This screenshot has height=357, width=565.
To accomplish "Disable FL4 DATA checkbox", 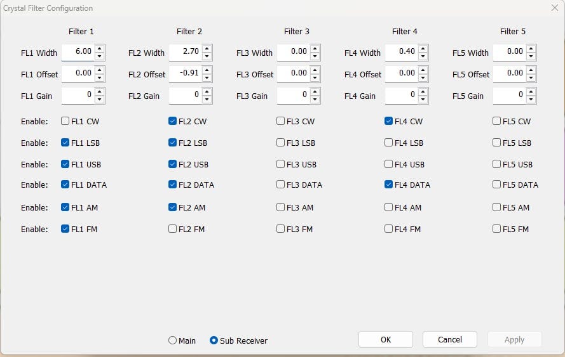I will click(x=388, y=185).
